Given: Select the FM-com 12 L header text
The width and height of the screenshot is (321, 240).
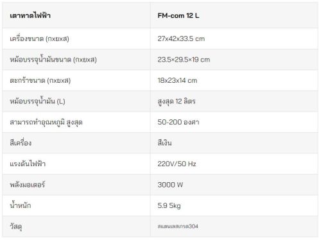Looking at the screenshot, I should pos(178,15).
